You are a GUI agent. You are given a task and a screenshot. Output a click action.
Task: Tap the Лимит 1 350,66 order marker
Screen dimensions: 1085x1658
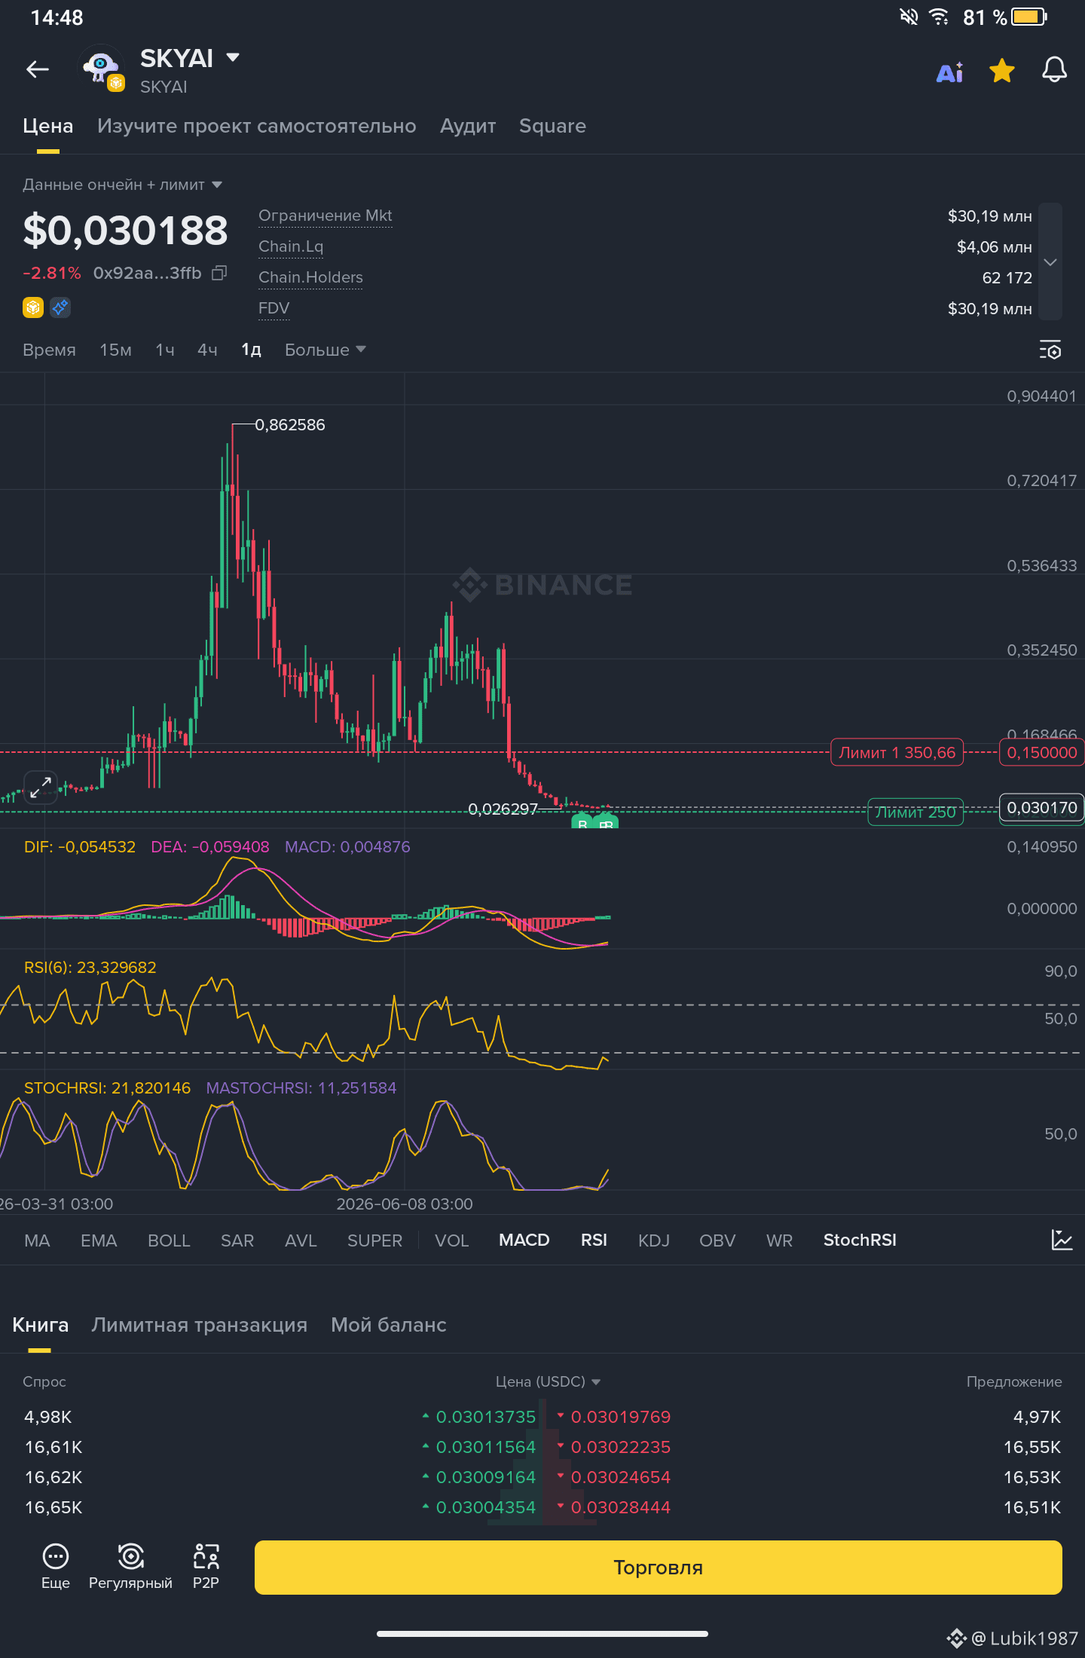(x=897, y=752)
